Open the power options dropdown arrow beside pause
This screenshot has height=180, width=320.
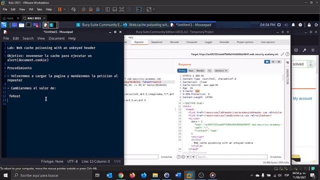[64, 9]
